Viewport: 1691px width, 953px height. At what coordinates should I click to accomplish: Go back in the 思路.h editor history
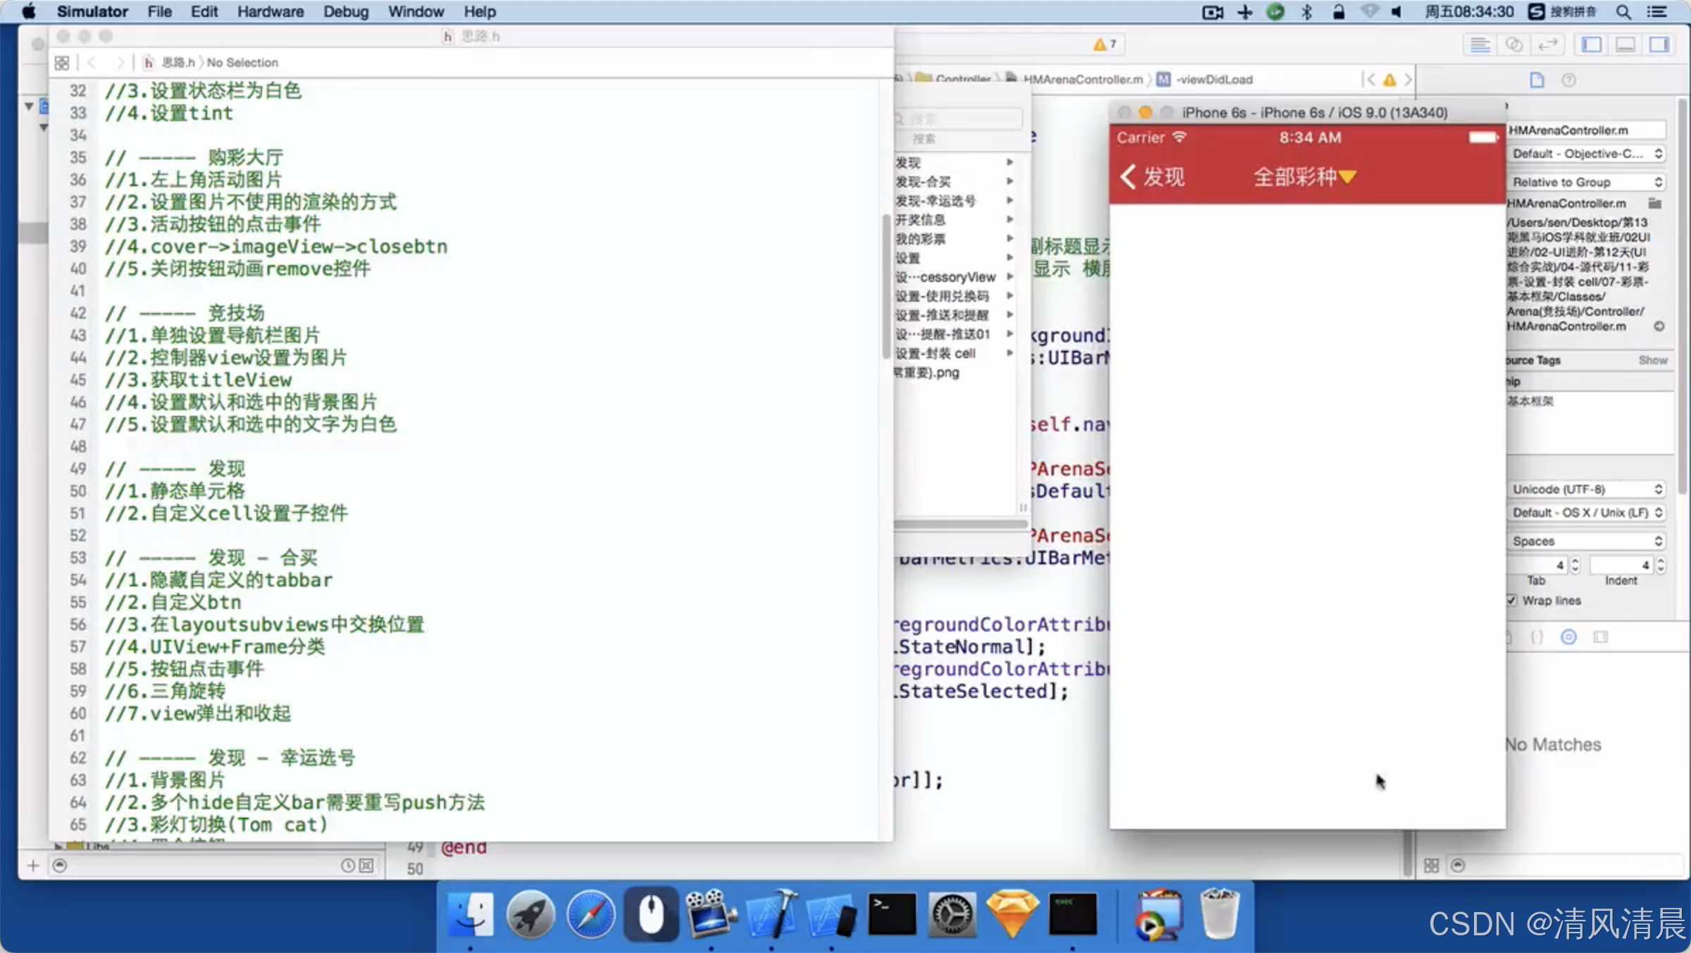pyautogui.click(x=92, y=63)
